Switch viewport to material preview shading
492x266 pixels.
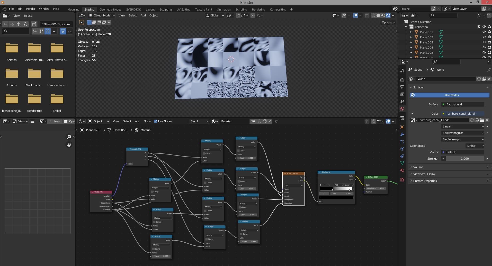[383, 15]
